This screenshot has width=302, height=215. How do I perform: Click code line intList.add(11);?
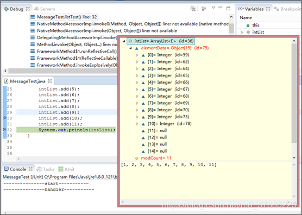pos(60,124)
